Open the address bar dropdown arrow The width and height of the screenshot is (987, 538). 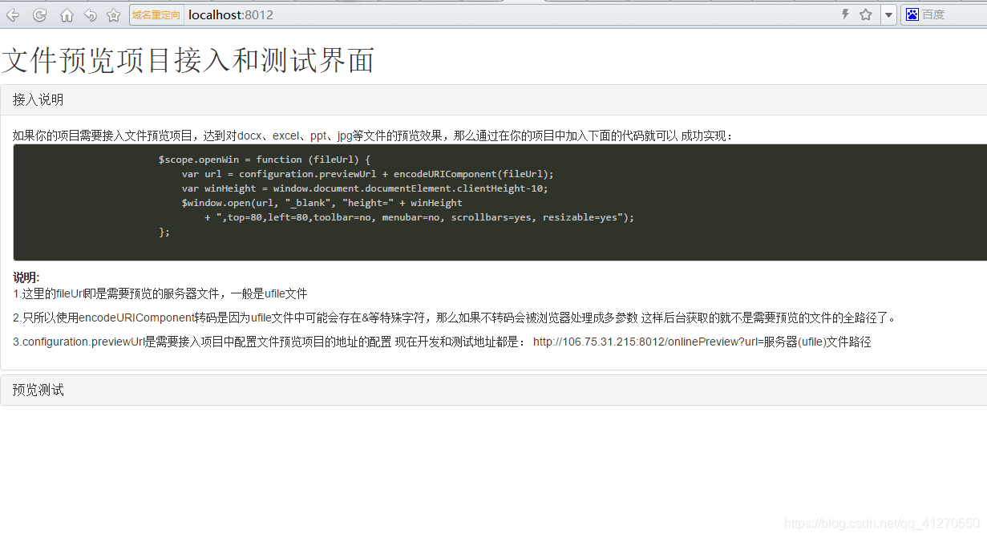click(888, 14)
